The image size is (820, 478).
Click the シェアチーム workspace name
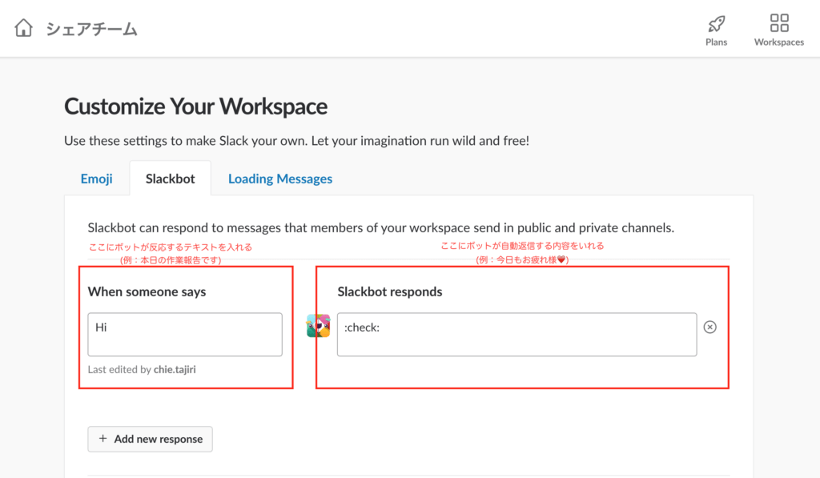(91, 29)
